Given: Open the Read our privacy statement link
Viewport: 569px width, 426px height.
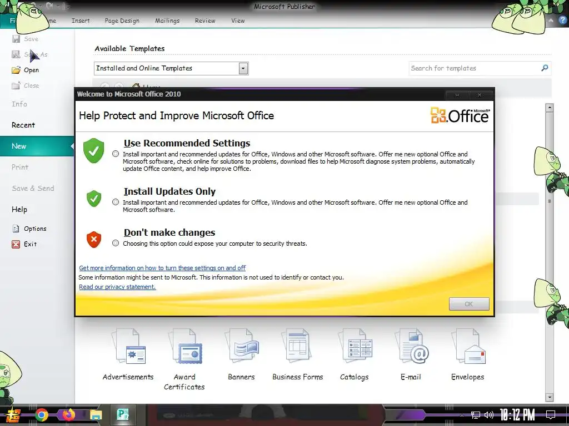Looking at the screenshot, I should [x=117, y=287].
